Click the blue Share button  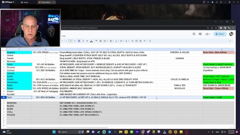(x=220, y=34)
